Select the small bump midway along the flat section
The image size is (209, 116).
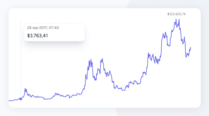[56, 94]
